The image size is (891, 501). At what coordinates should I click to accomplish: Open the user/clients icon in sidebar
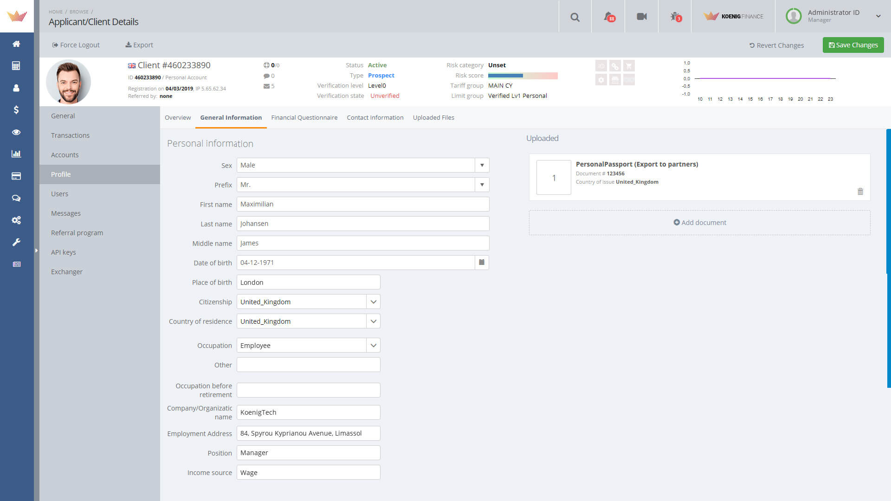point(16,88)
